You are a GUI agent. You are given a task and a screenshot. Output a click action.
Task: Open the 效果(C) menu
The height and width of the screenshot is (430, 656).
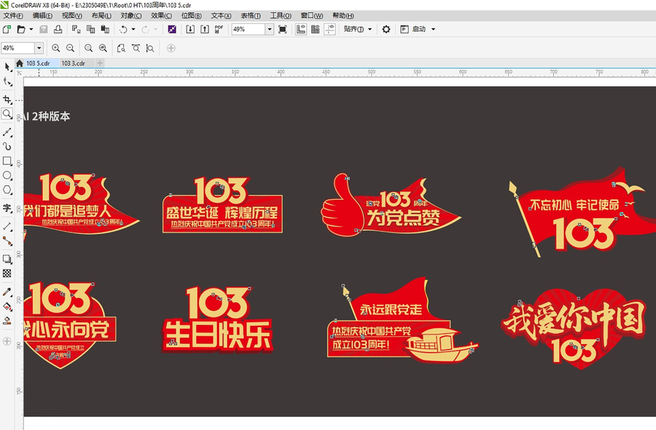coord(161,15)
